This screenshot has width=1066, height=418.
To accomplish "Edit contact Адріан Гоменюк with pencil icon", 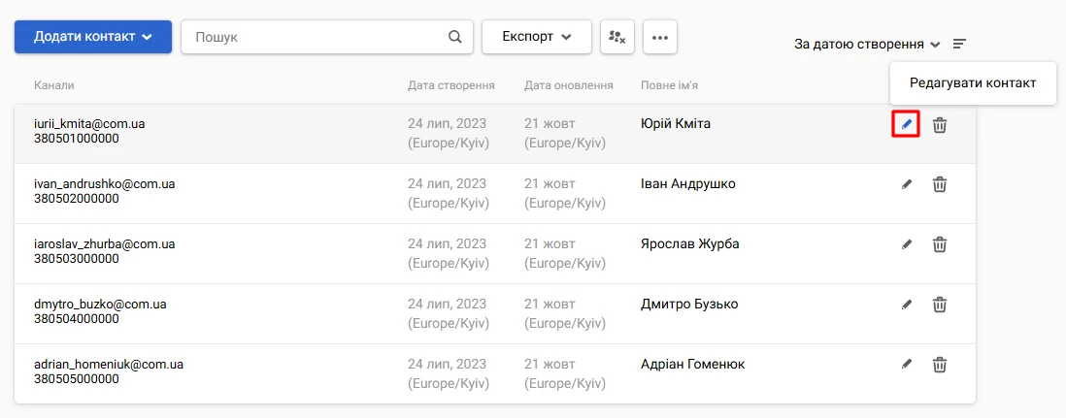I will click(906, 365).
